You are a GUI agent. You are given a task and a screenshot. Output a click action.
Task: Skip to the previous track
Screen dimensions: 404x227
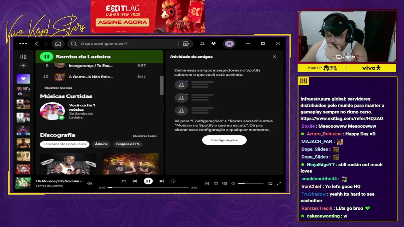pos(135,181)
